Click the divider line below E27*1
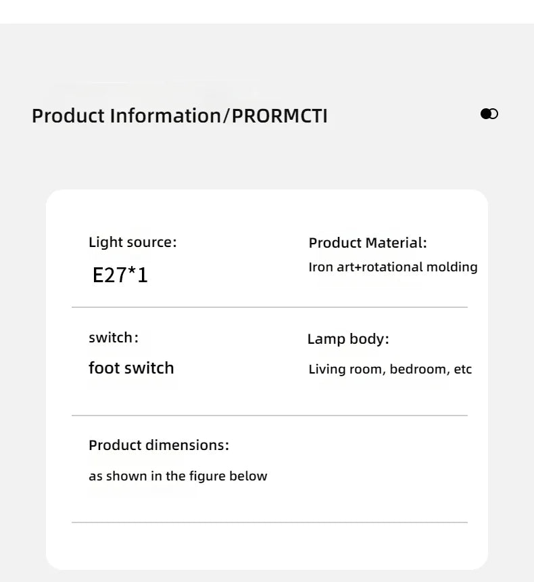Image resolution: width=534 pixels, height=582 pixels. [x=270, y=307]
